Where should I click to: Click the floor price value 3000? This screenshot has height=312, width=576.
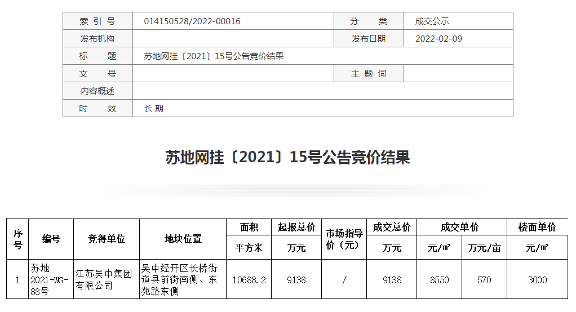pyautogui.click(x=537, y=280)
